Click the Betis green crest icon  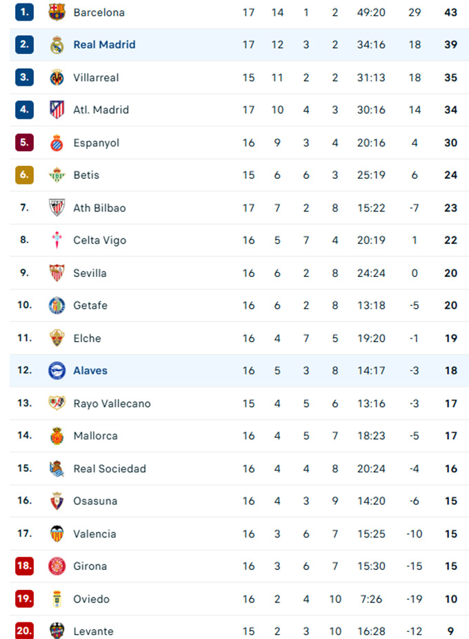[x=57, y=175]
